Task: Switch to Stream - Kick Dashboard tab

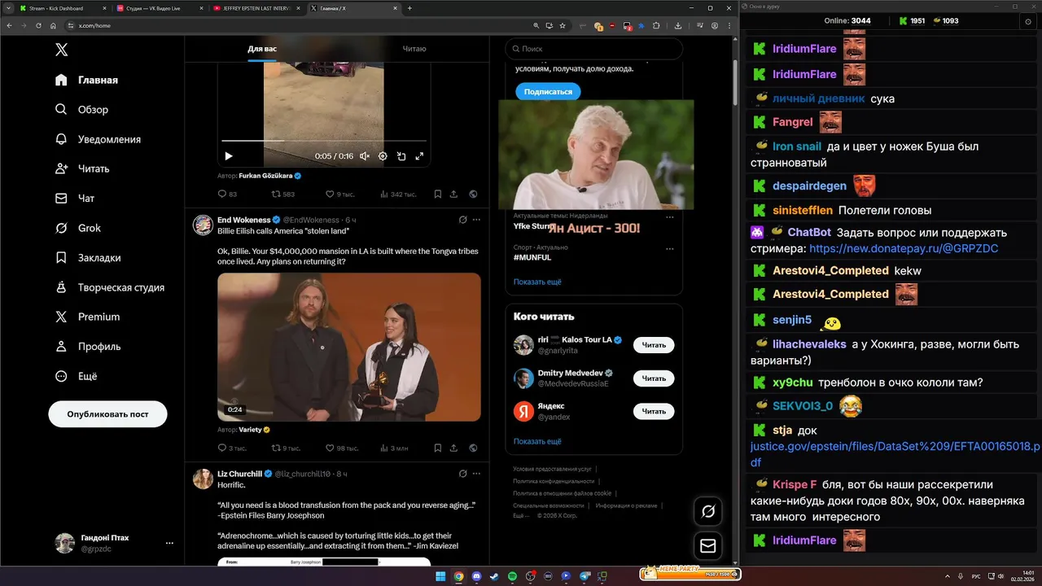Action: 63,8
